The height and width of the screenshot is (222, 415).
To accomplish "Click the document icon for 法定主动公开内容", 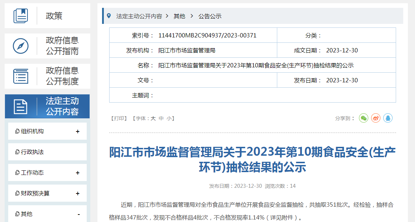I will (x=21, y=107).
